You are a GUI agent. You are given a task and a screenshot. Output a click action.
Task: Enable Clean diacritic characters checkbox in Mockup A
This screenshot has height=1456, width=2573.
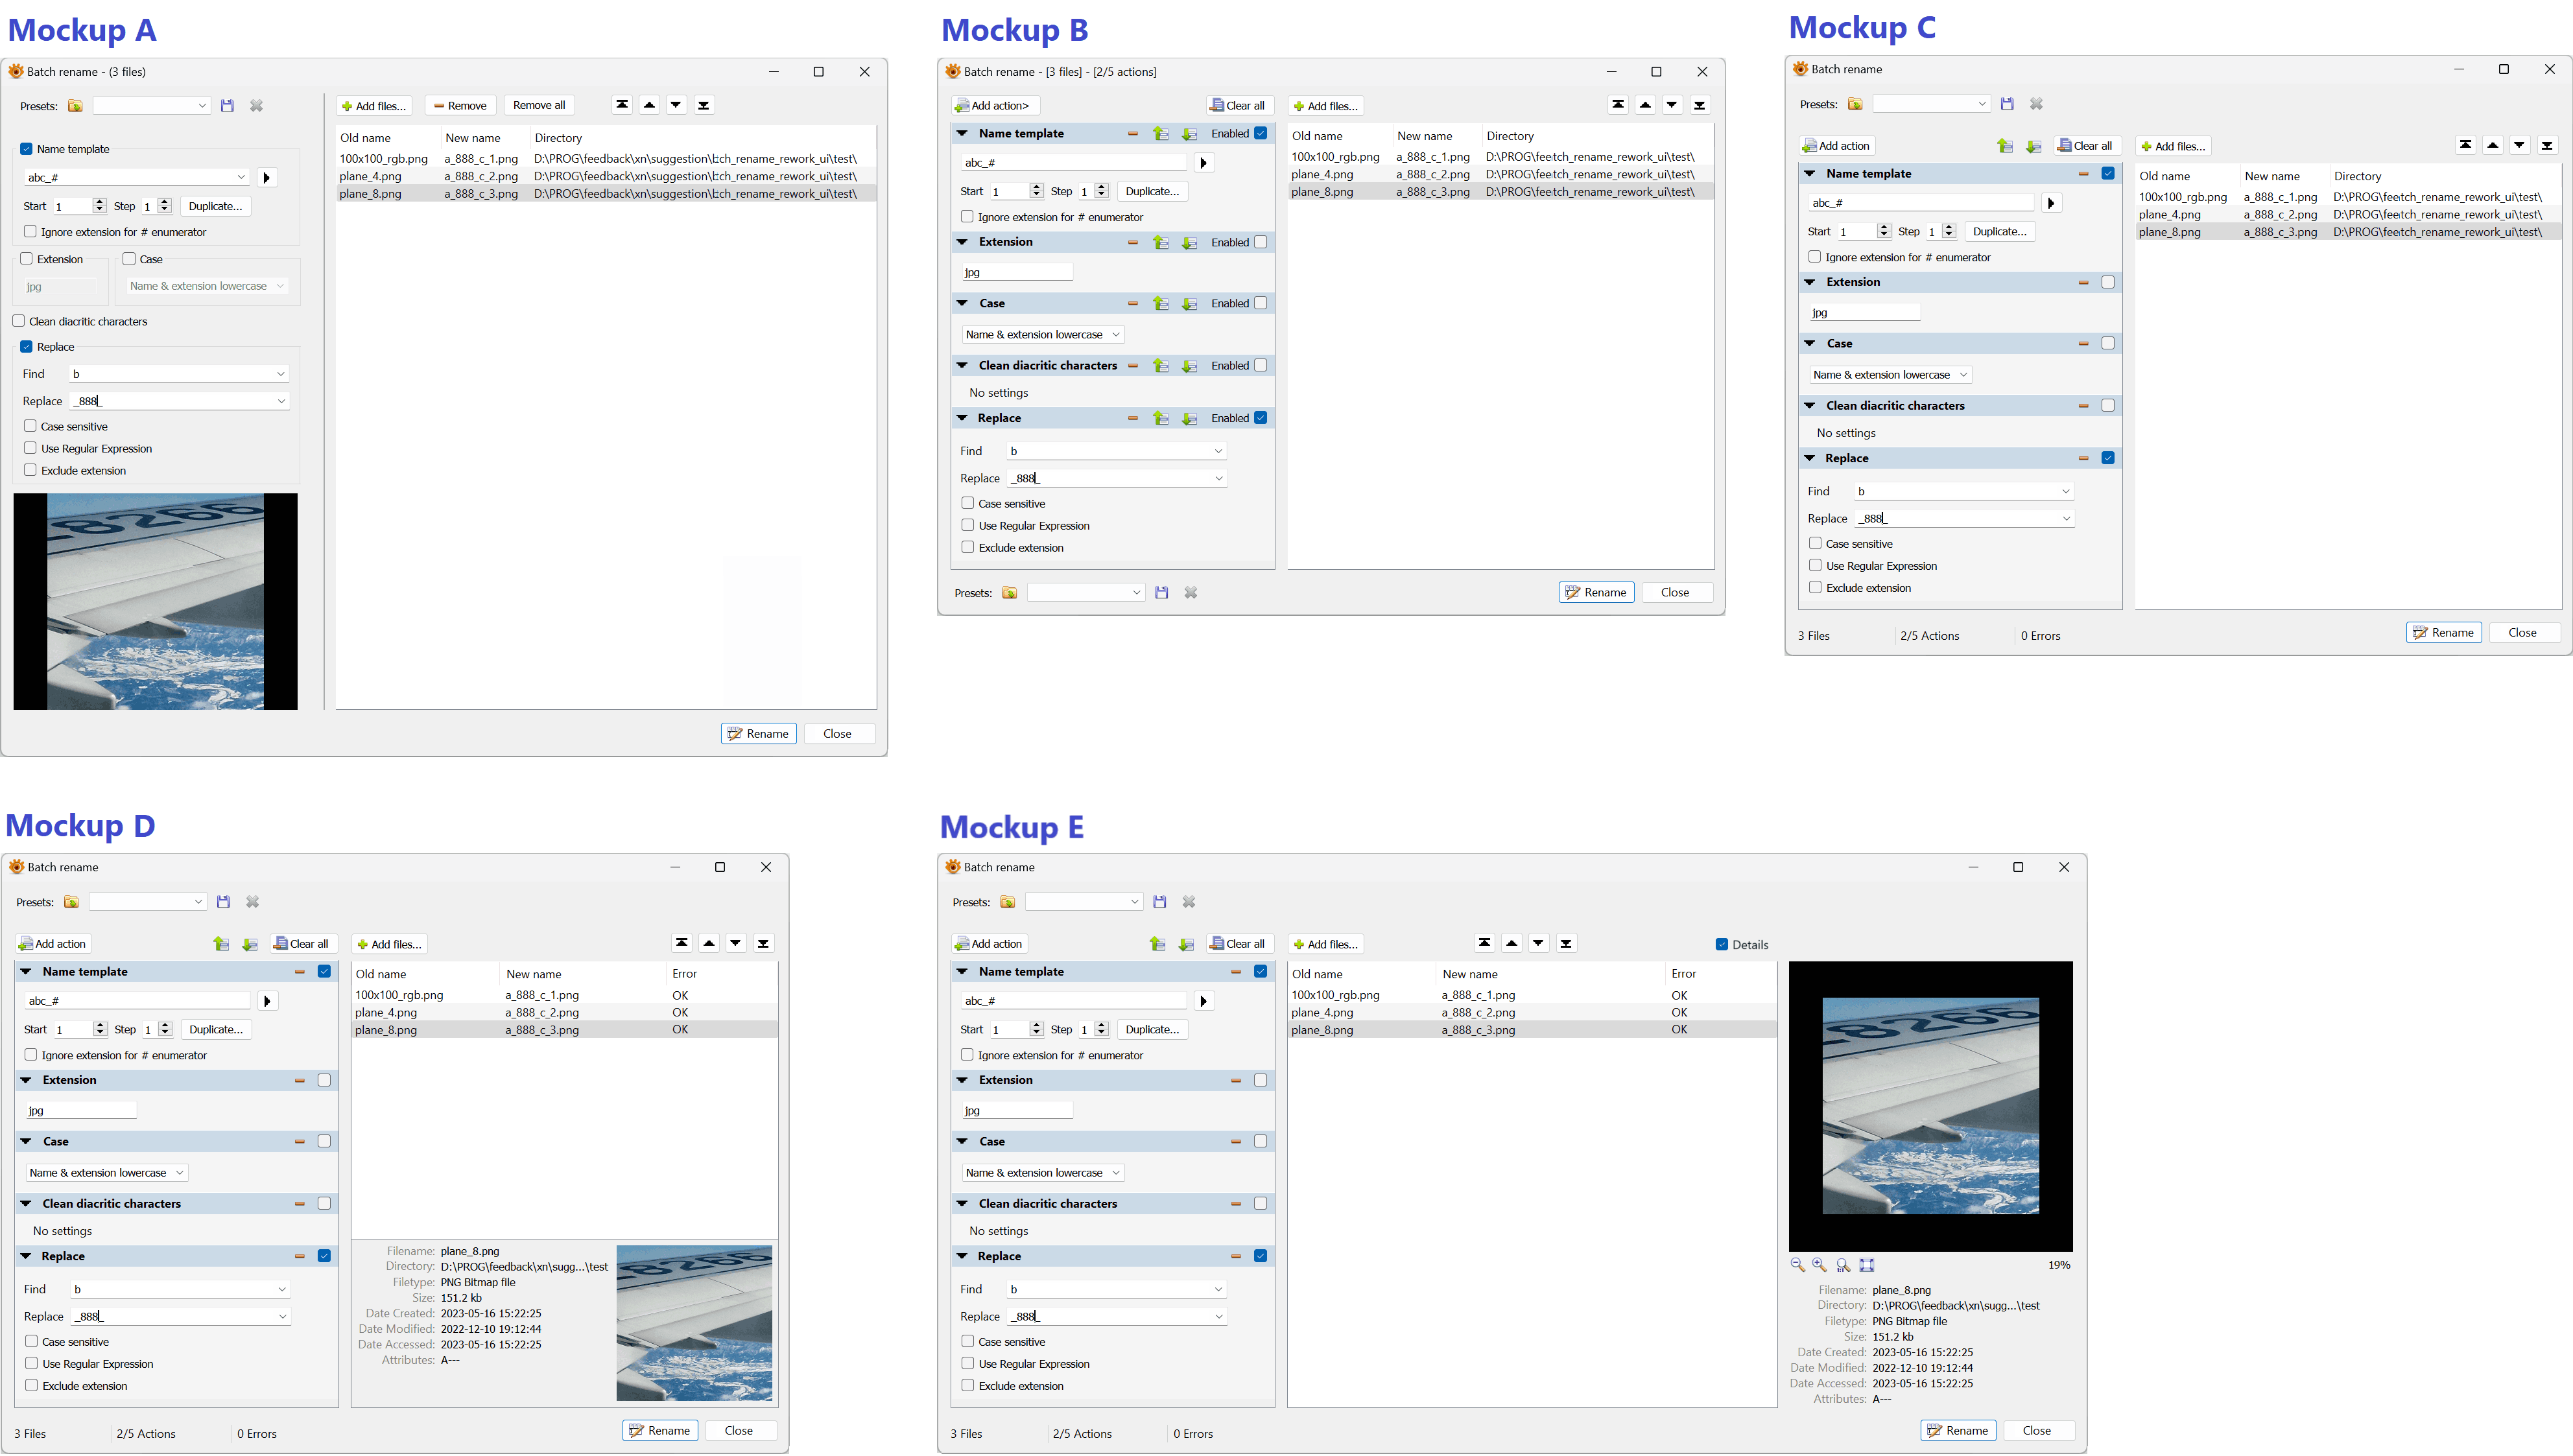19,321
